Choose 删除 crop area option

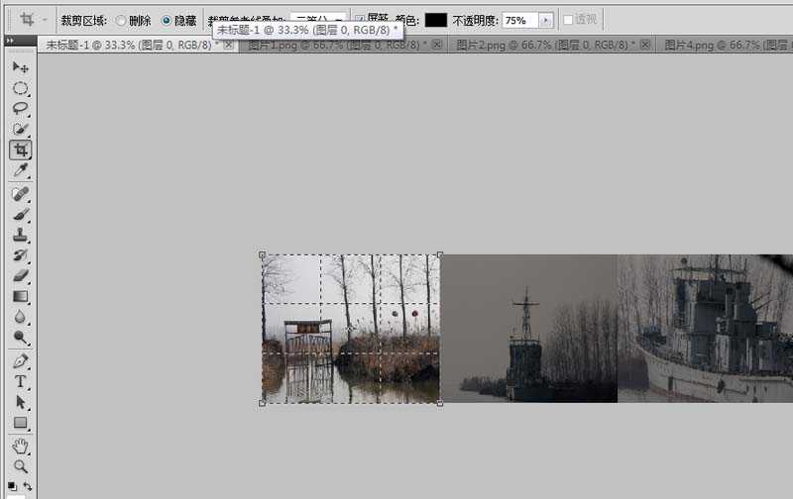(133, 21)
